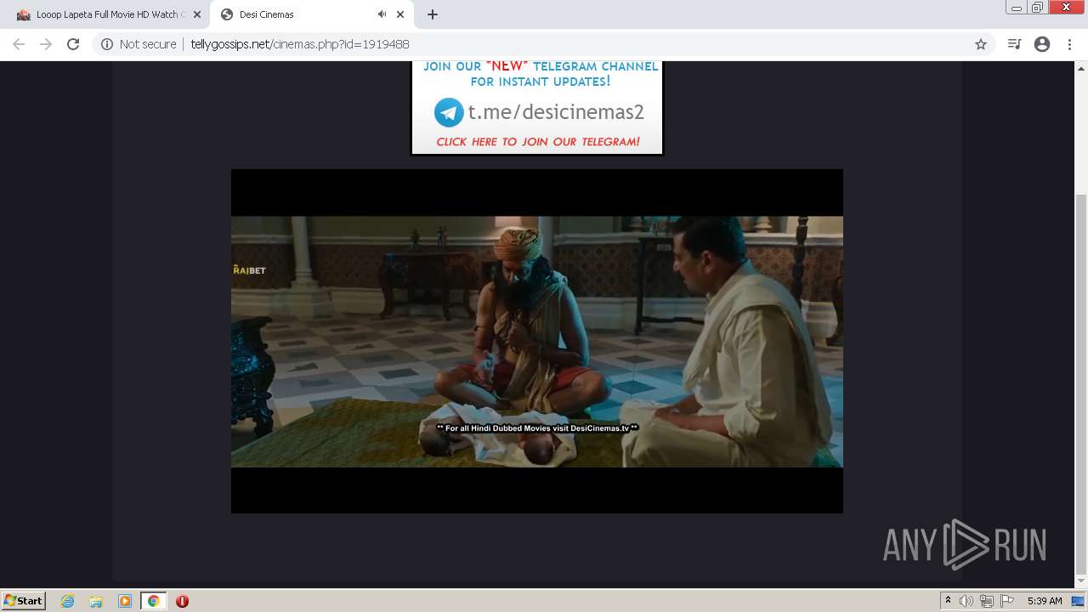Open the Action Center flag icon
1088x612 pixels.
click(1007, 601)
